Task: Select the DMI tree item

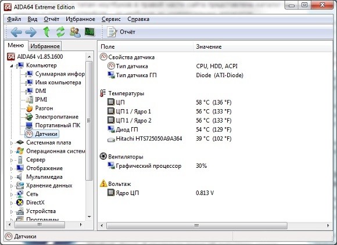Action: 41,91
